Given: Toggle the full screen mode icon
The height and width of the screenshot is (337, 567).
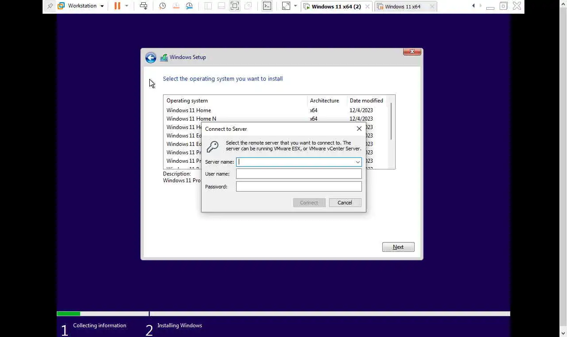Looking at the screenshot, I should tap(235, 6).
